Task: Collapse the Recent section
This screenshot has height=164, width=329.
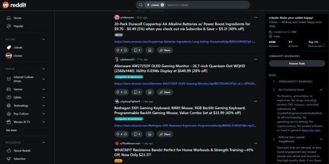Action: (x=44, y=39)
